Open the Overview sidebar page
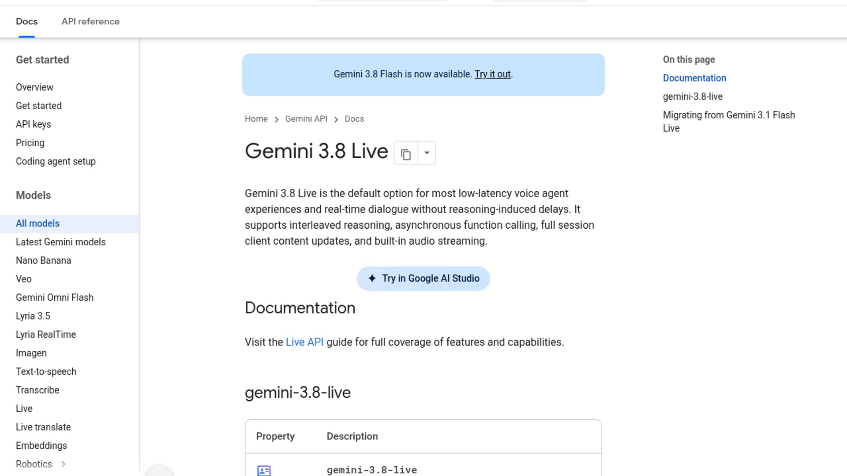 (34, 87)
